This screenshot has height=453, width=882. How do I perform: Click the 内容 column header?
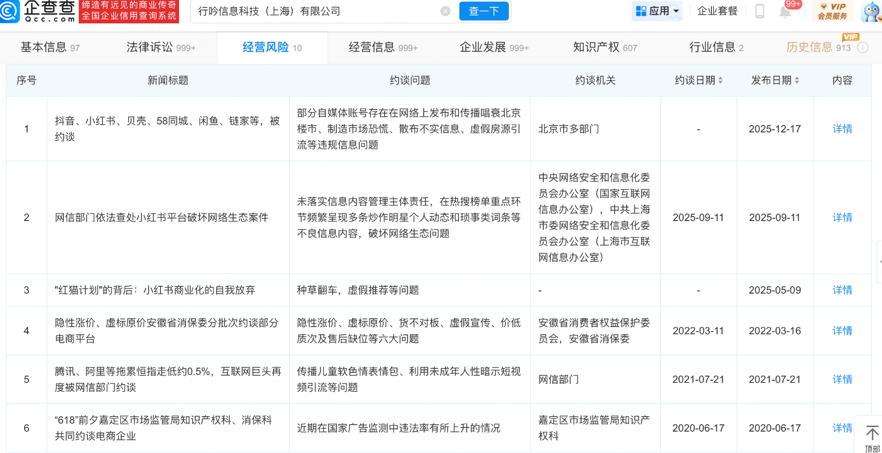842,80
